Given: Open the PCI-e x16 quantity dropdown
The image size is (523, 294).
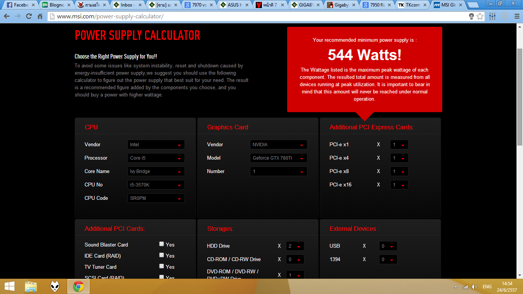Looking at the screenshot, I should click(399, 185).
